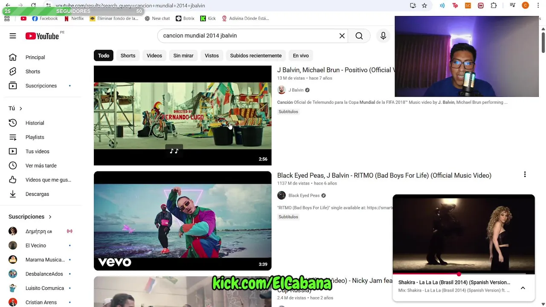Open Ver más tarde in the sidebar
The image size is (546, 307).
[41, 165]
